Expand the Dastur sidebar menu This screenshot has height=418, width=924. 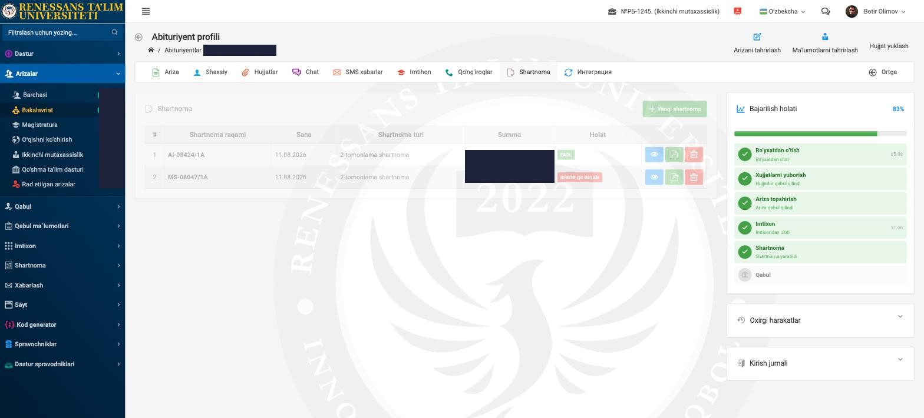(x=62, y=53)
